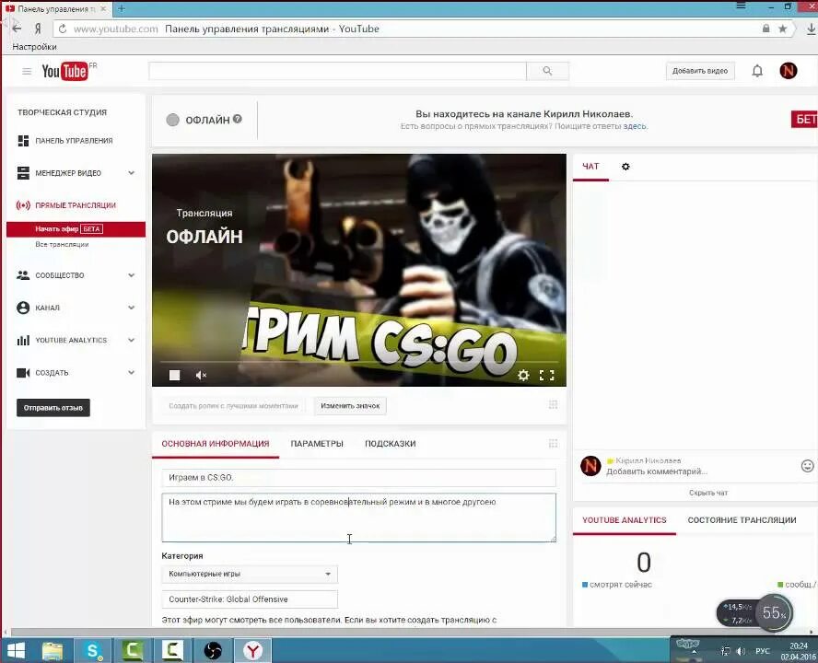Click the Yandex Я button
The image size is (818, 663).
[x=38, y=29]
